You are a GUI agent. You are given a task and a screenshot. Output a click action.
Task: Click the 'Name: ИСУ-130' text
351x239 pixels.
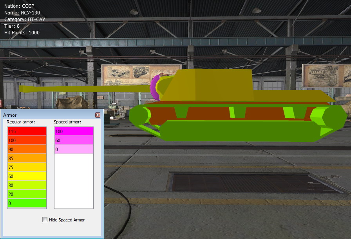[22, 13]
